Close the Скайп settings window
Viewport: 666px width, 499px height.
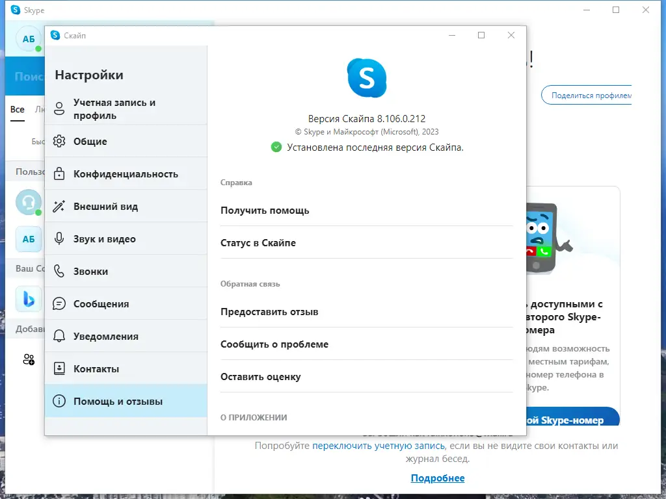click(x=511, y=35)
